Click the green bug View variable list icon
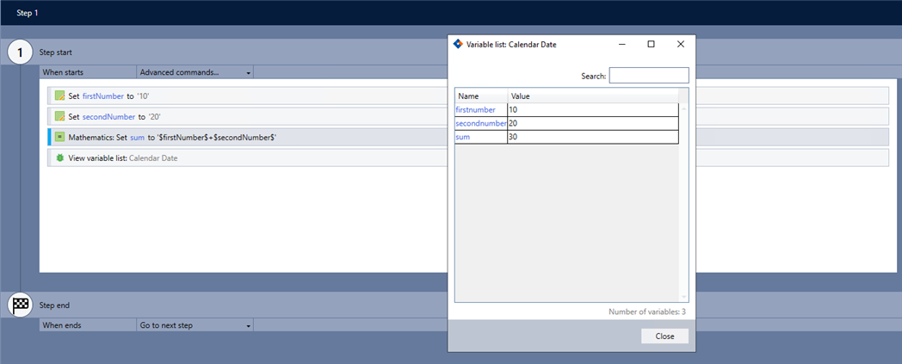 pyautogui.click(x=59, y=157)
